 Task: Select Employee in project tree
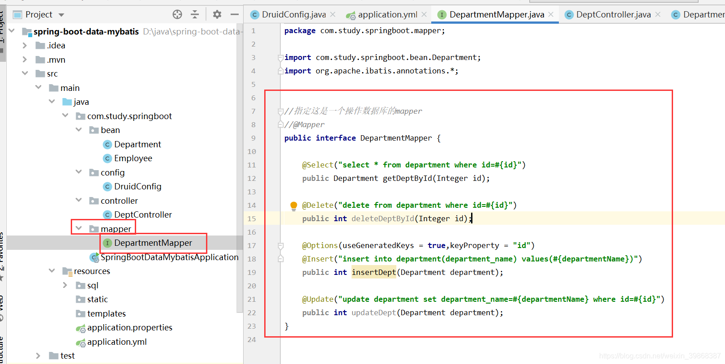(133, 158)
